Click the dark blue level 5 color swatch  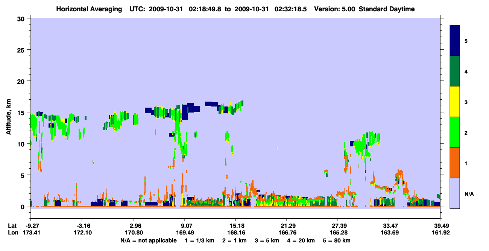coord(455,40)
